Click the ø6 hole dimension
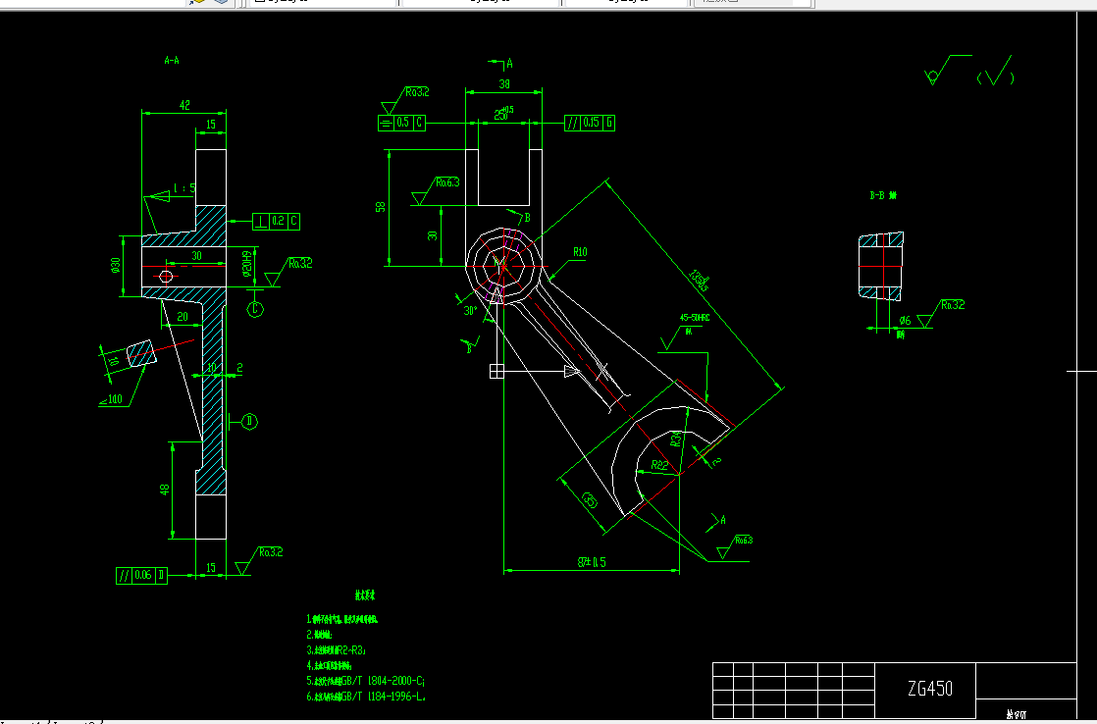The image size is (1097, 724). [x=905, y=321]
